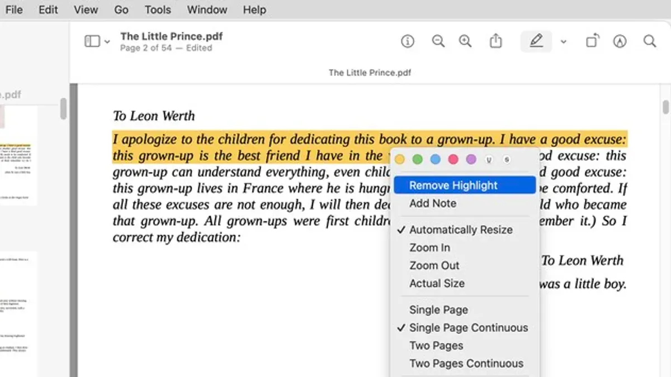The height and width of the screenshot is (377, 671).
Task: Select Two Pages Continuous view
Action: pyautogui.click(x=465, y=363)
